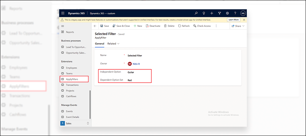Open ApplyFilters in the sidebar
The image size is (306, 136).
74,79
